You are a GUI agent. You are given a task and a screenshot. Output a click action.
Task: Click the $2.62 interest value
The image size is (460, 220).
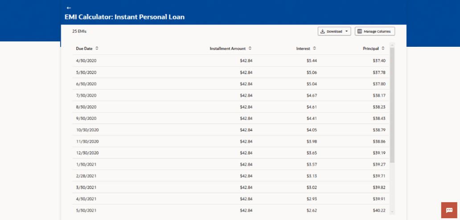tap(312, 211)
